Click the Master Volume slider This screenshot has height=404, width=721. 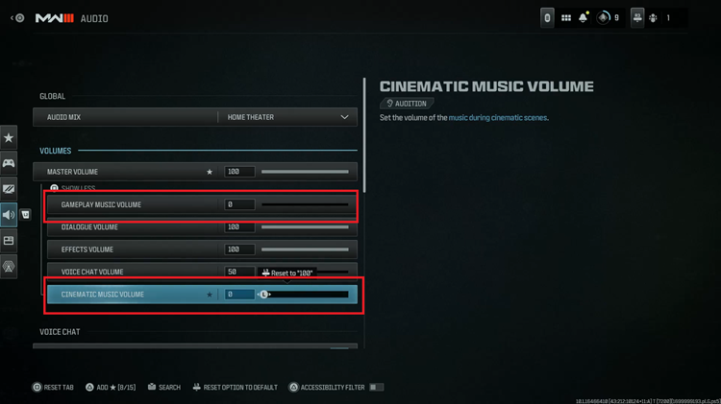tap(305, 172)
